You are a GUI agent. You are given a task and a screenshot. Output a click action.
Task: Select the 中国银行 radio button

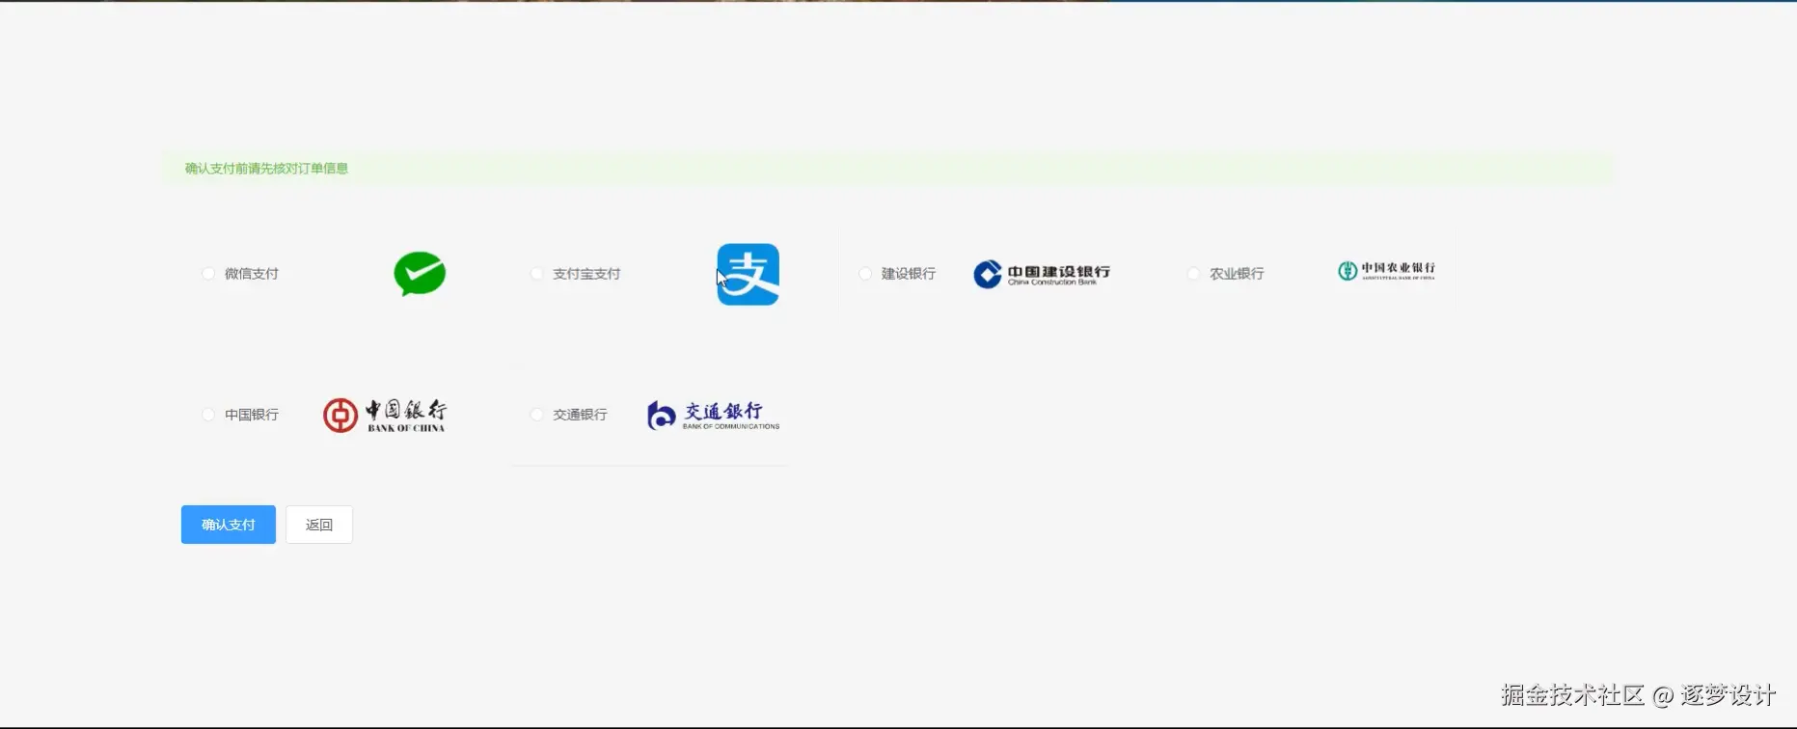point(208,415)
